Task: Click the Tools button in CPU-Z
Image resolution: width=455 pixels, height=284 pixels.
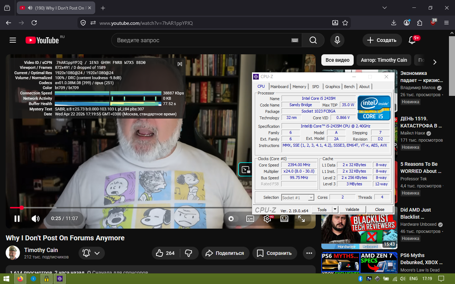Action: pyautogui.click(x=322, y=209)
